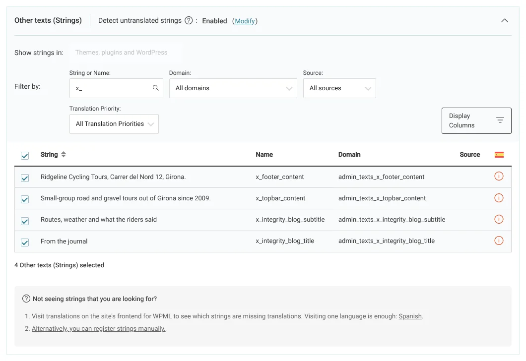Image resolution: width=526 pixels, height=361 pixels.
Task: Open the All sources dropdown
Action: [339, 88]
